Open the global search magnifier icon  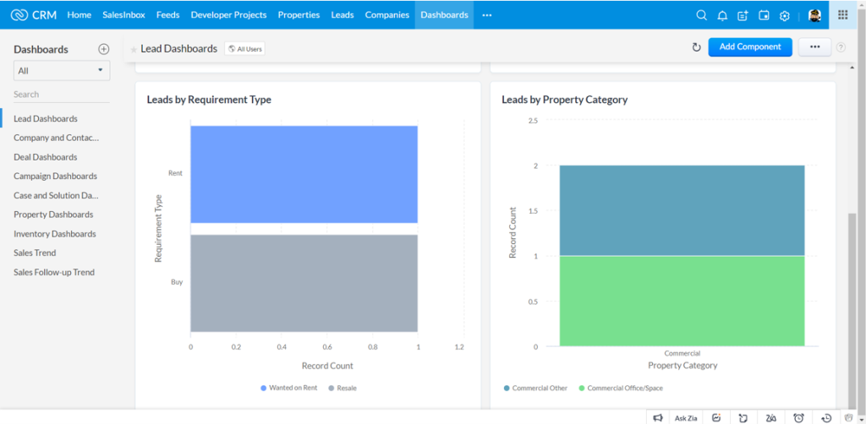[x=701, y=15]
